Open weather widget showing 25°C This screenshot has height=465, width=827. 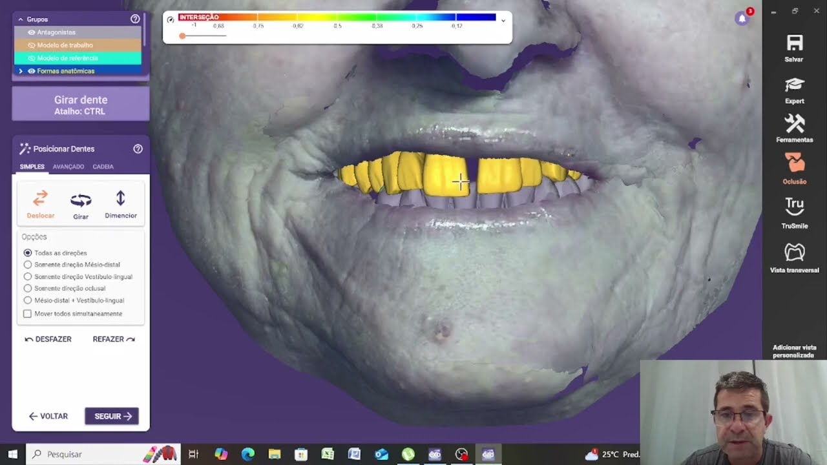click(612, 455)
